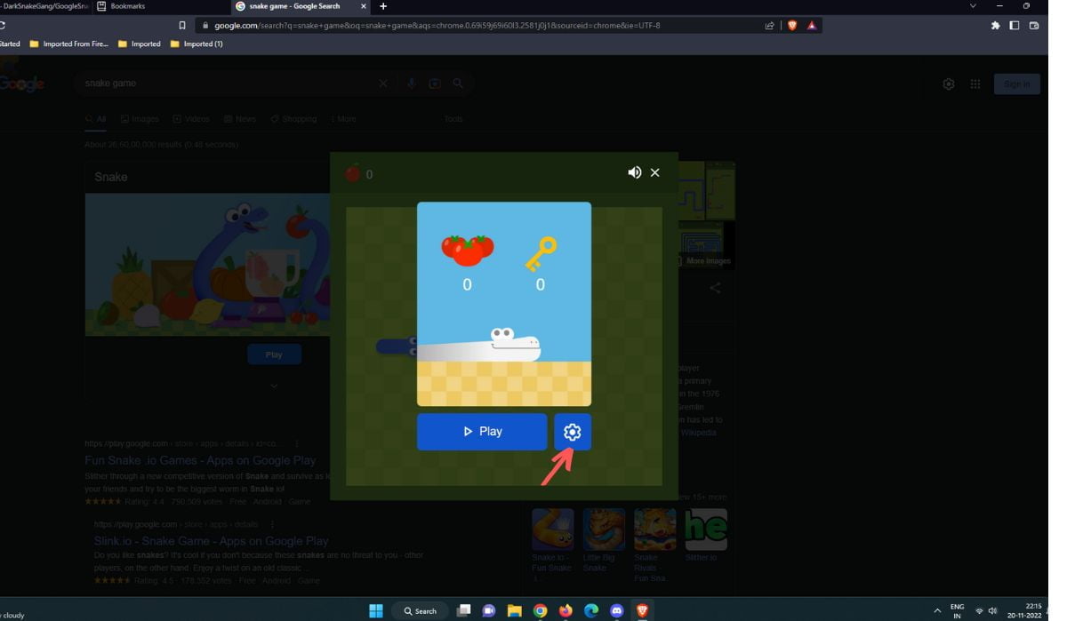Launch Firefox from the taskbar
This screenshot has width=1067, height=621.
pos(566,610)
